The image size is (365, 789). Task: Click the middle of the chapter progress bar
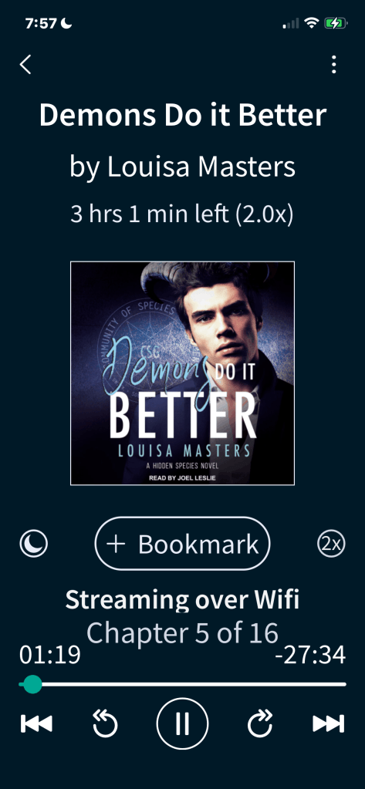(182, 684)
